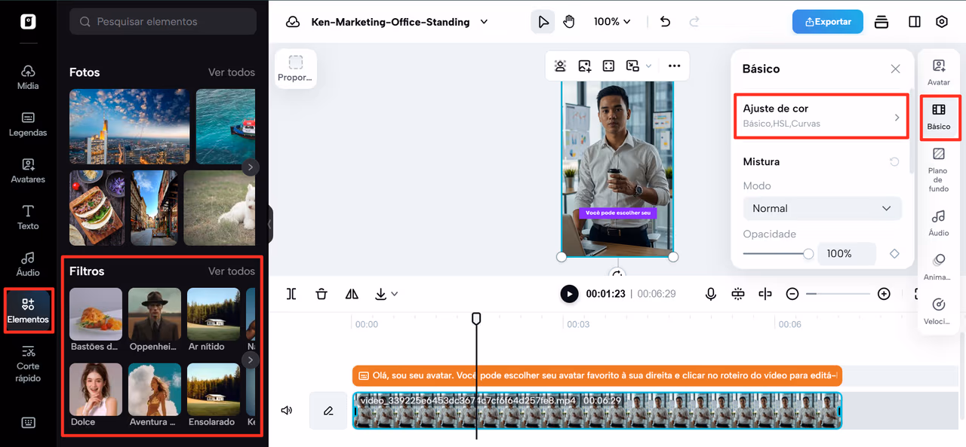The width and height of the screenshot is (966, 447).
Task: Click the microphone record icon
Action: [711, 294]
